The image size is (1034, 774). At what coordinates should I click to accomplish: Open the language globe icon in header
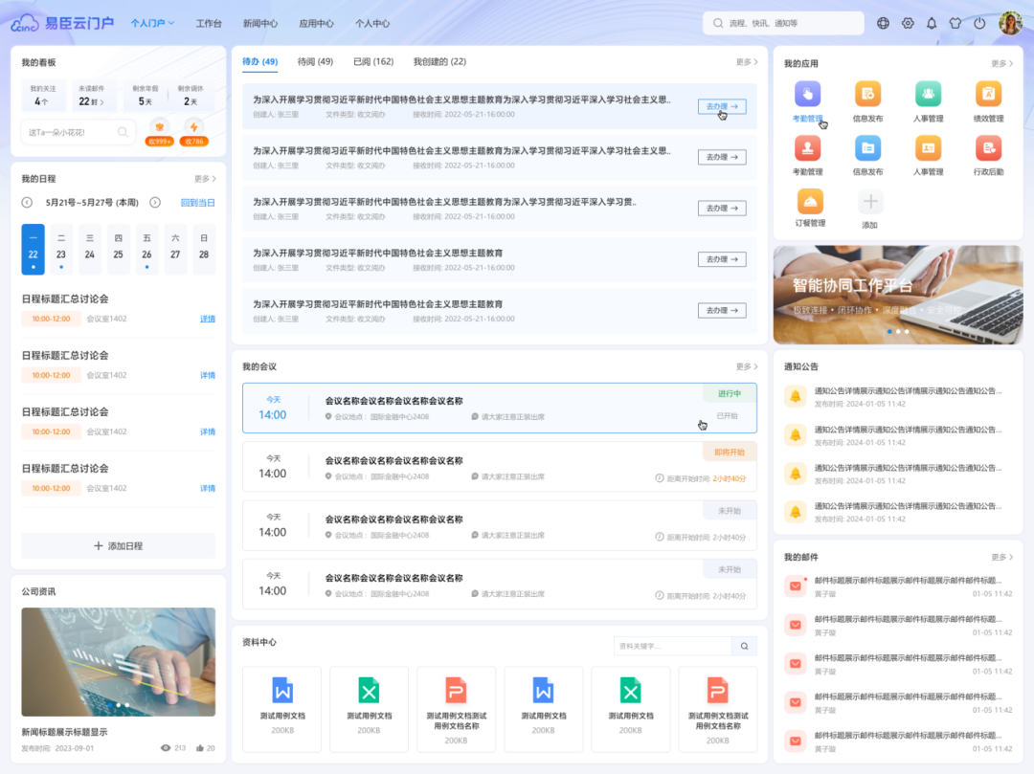pyautogui.click(x=883, y=23)
